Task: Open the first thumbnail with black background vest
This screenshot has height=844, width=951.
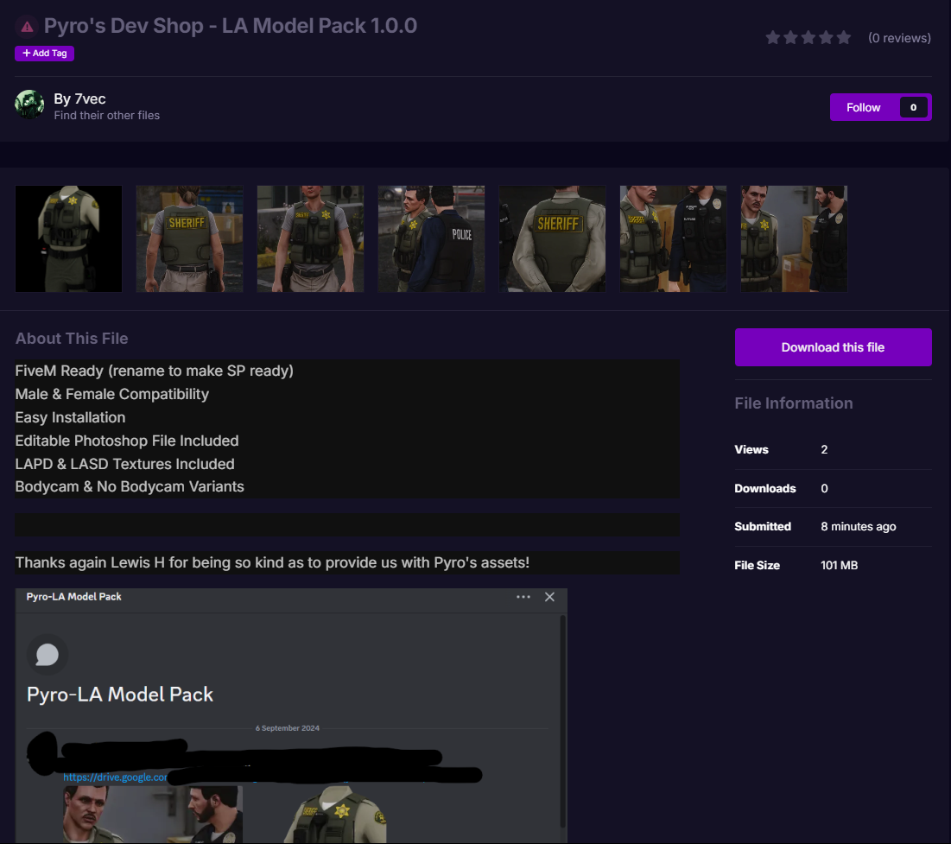Action: click(x=68, y=238)
